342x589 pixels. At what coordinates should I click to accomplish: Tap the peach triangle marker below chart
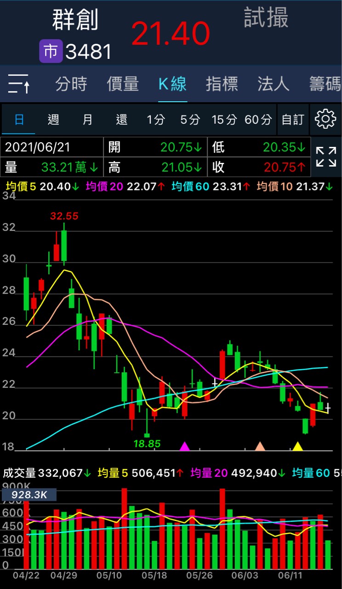pyautogui.click(x=260, y=446)
